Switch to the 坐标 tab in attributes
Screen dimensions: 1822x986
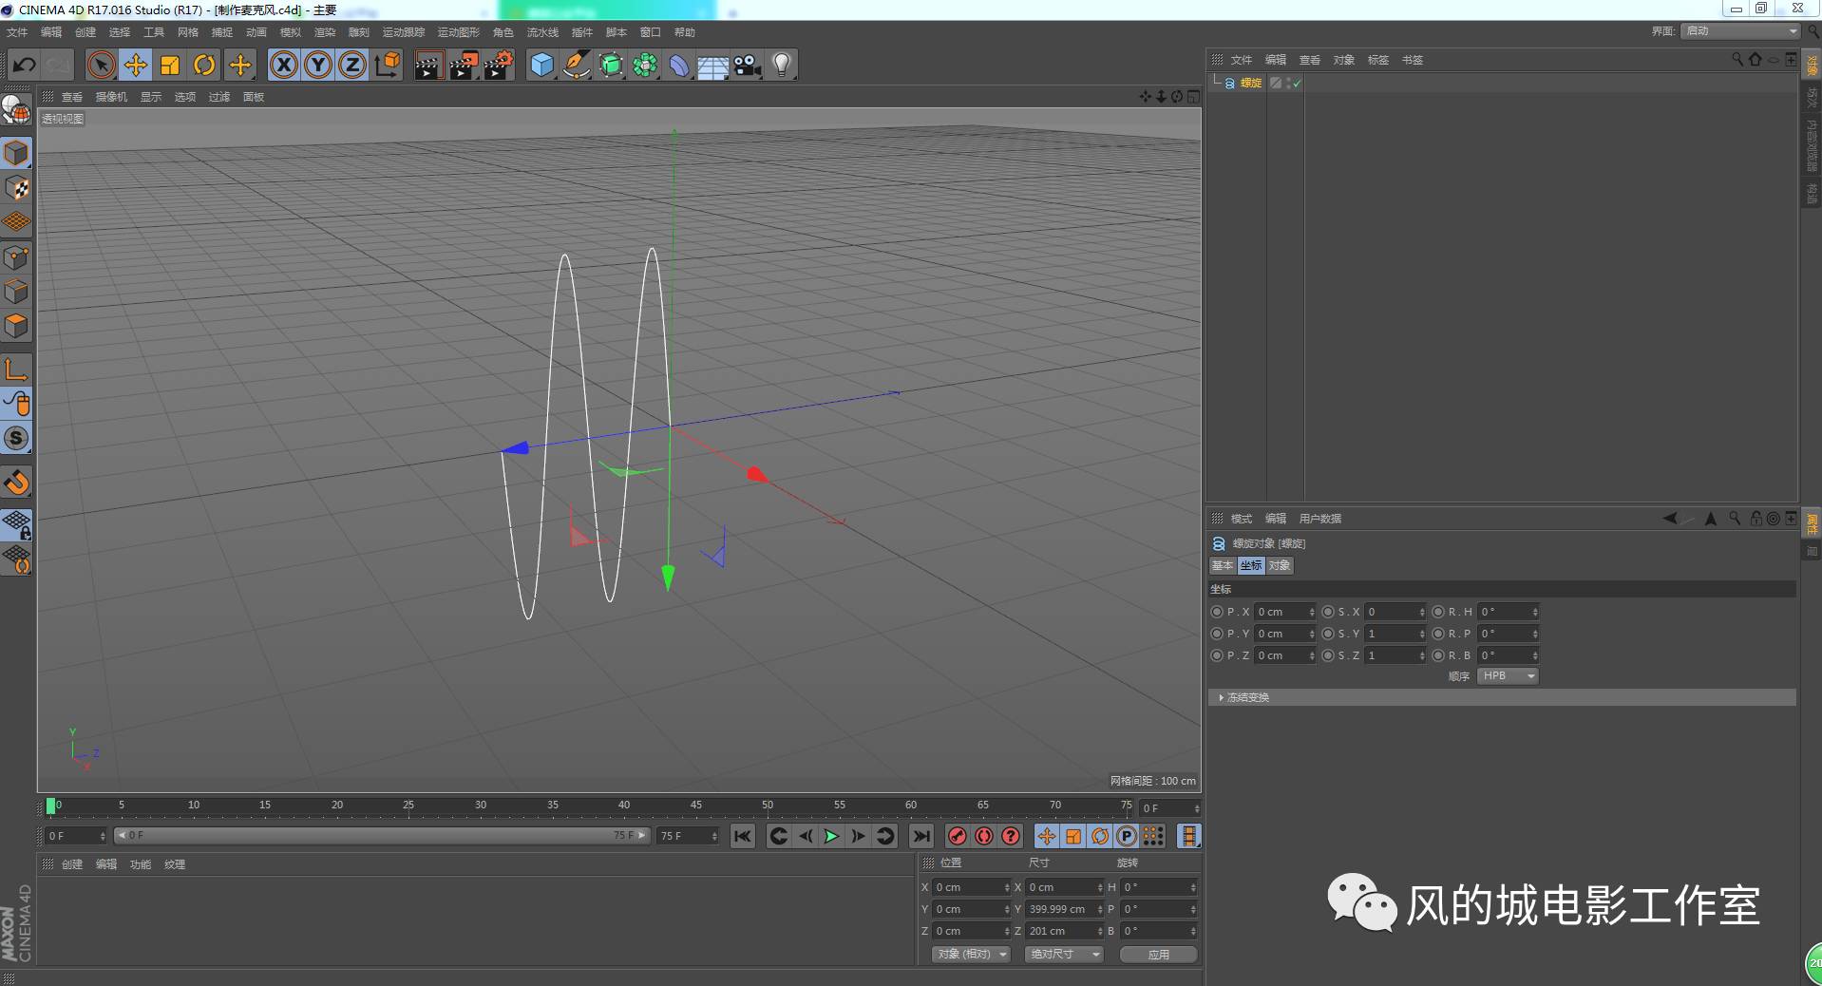(1251, 565)
